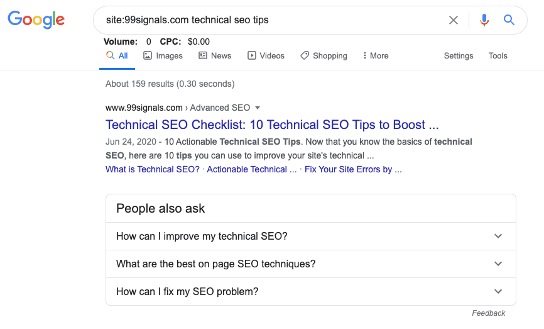This screenshot has height=329, width=544.
Task: Expand 'How can I fix my SEO problem?'
Action: (310, 292)
